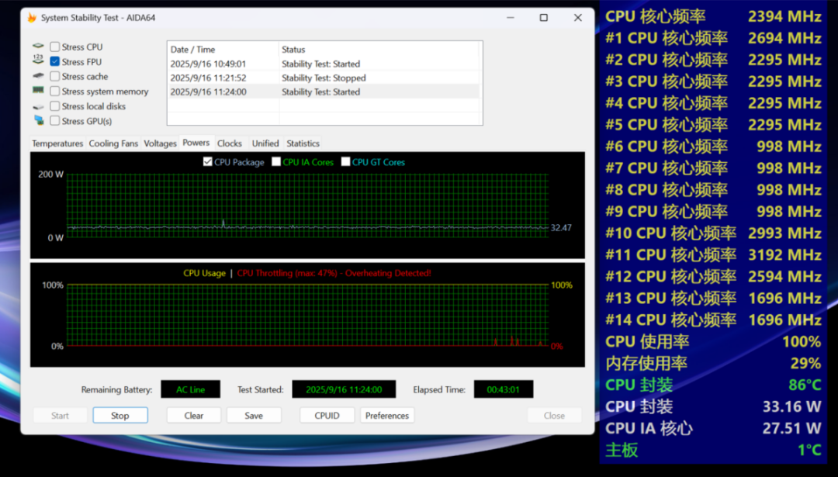Enable the Stress GPU(s) checkbox
838x477 pixels.
tap(54, 121)
